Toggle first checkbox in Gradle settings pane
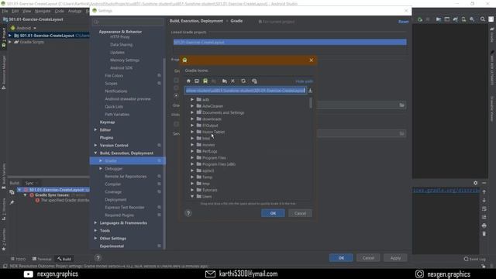496x279 pixels. [x=176, y=81]
